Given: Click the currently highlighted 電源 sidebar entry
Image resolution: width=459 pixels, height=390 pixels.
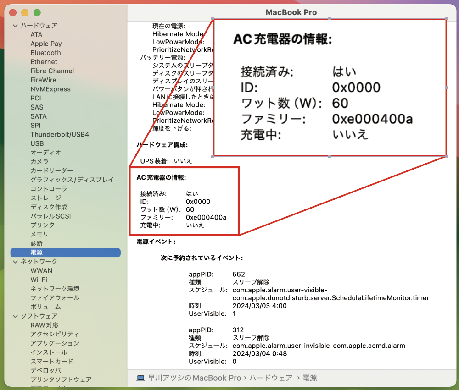Looking at the screenshot, I should (37, 253).
